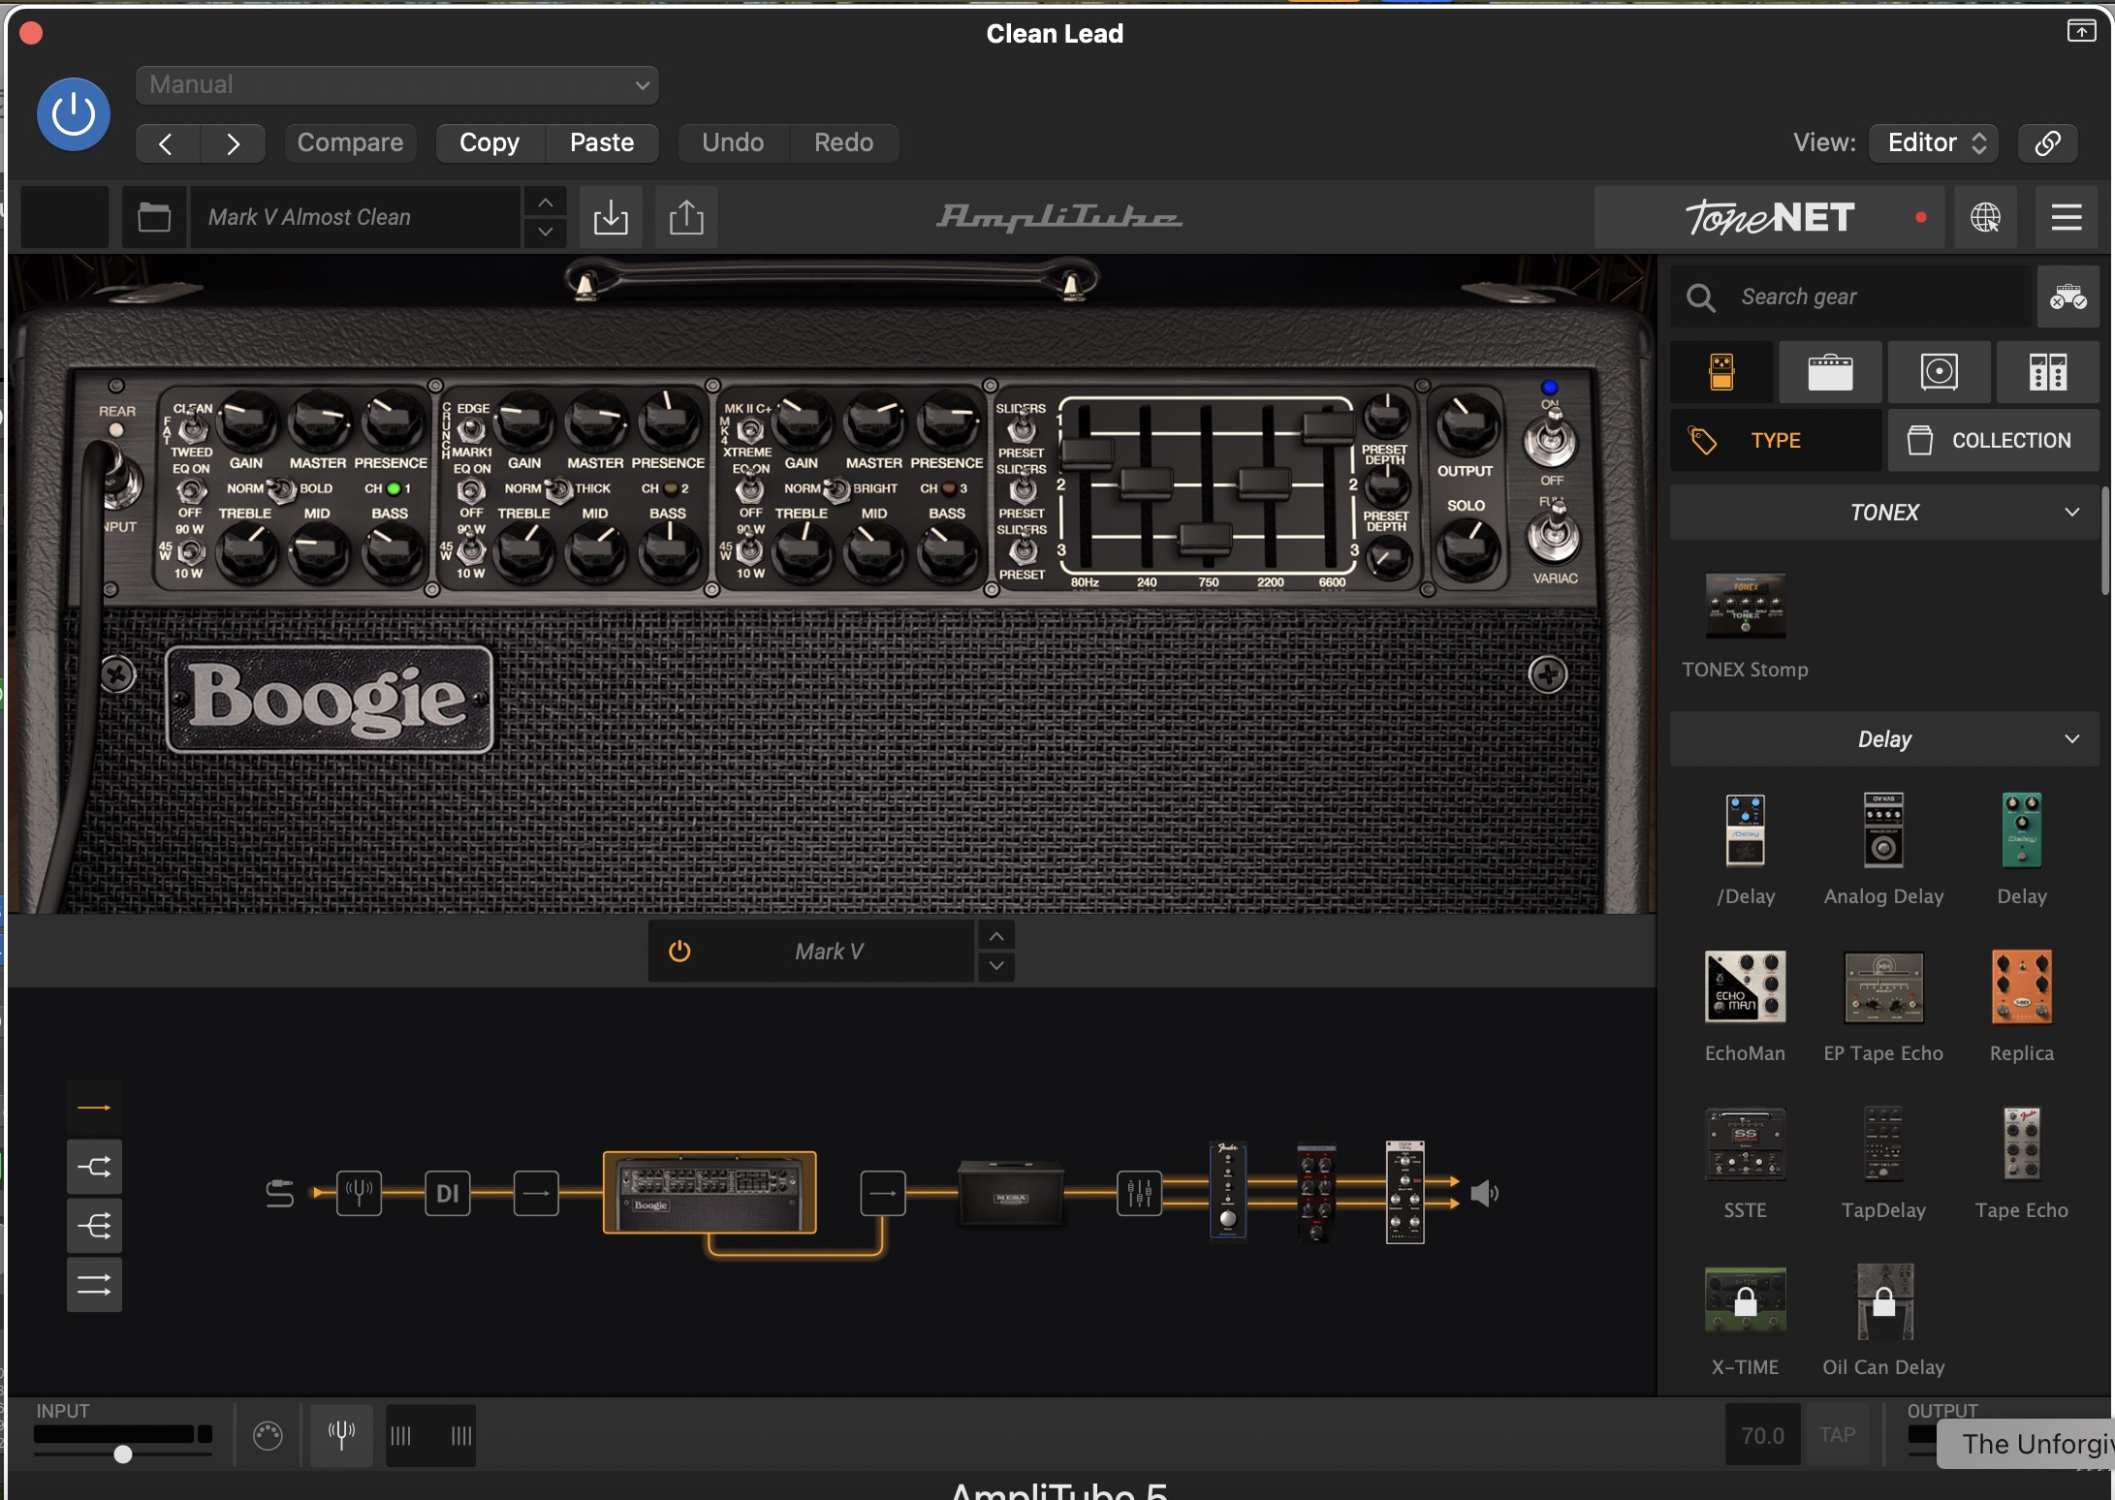Open the View Editor dropdown

(1935, 143)
